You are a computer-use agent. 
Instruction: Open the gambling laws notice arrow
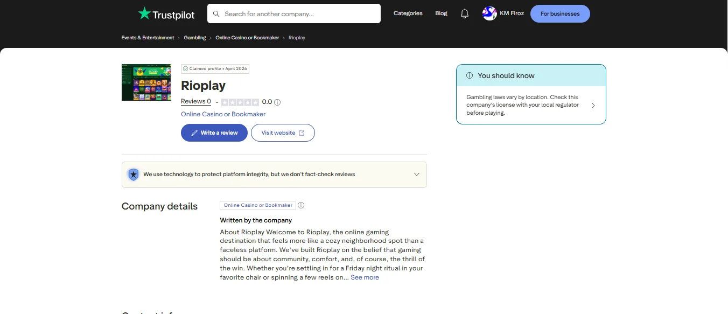[593, 106]
